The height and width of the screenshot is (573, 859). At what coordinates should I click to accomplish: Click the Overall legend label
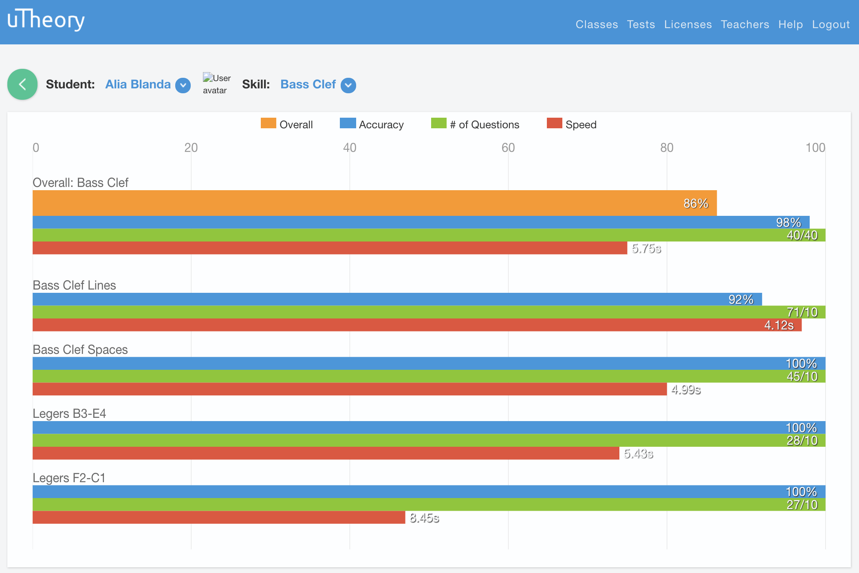pos(296,125)
